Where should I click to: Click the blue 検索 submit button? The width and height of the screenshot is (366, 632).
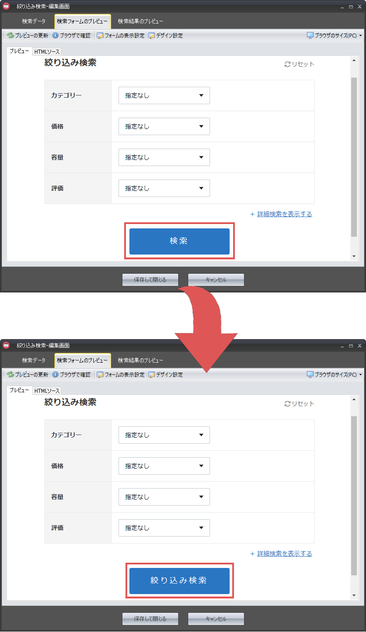[x=179, y=241]
